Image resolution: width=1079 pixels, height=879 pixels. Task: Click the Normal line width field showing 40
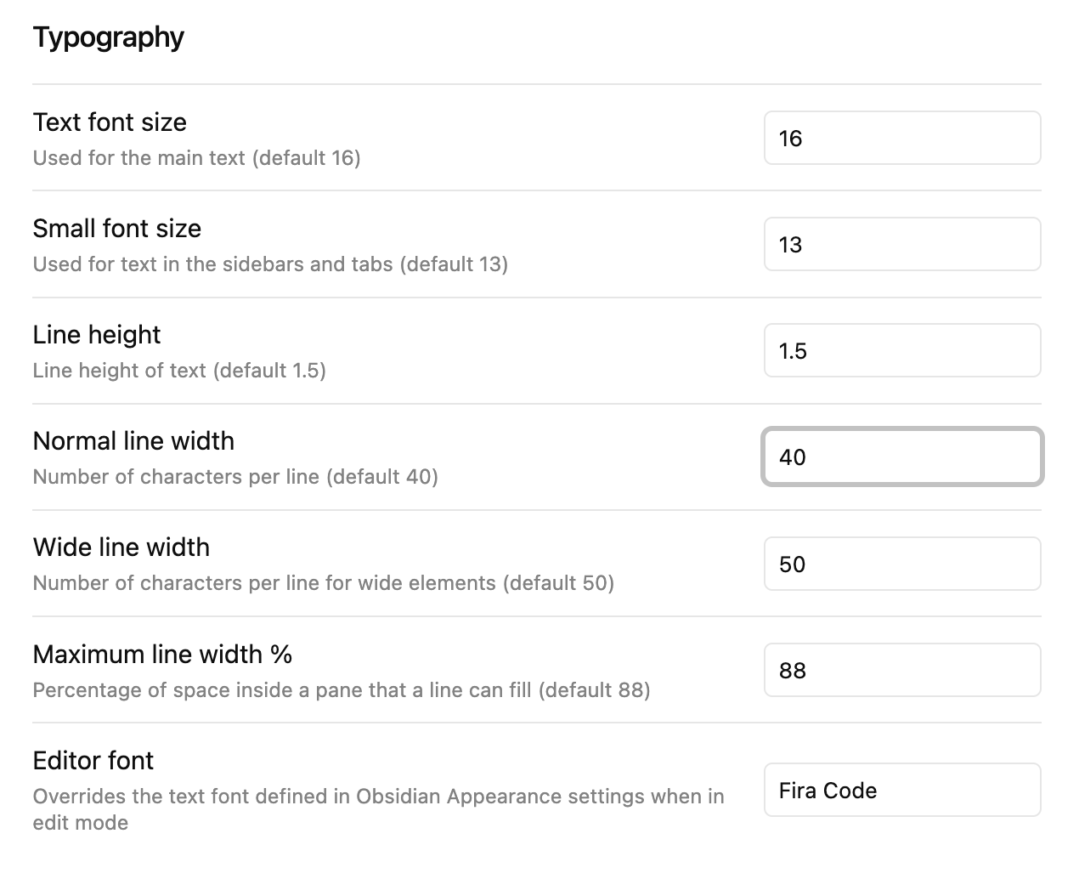coord(901,457)
